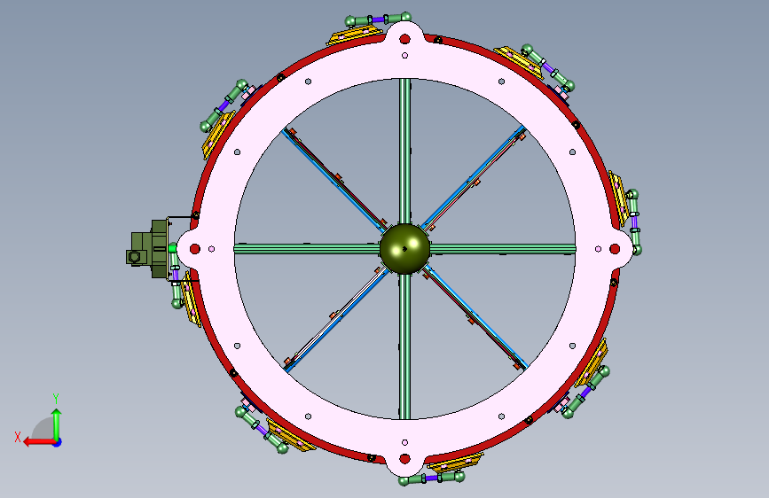Click the blue Z axis dot of triad
Image resolution: width=769 pixels, height=498 pixels.
tap(58, 442)
